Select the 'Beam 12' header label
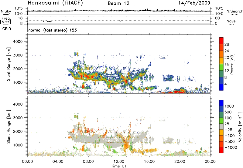Screen dimensions: 243x168 (x=118, y=3)
